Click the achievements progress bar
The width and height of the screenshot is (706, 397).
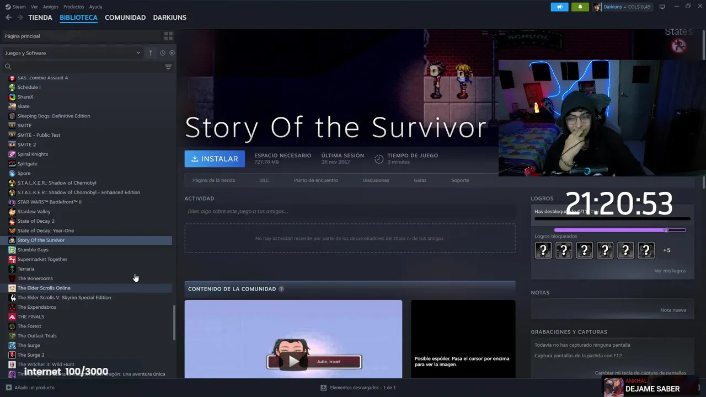[x=612, y=219]
